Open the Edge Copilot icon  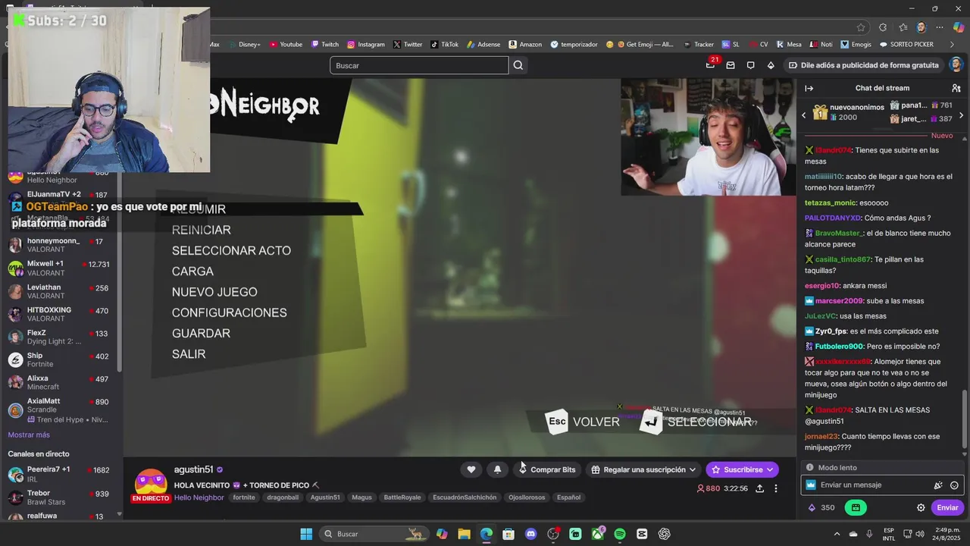[x=959, y=27]
